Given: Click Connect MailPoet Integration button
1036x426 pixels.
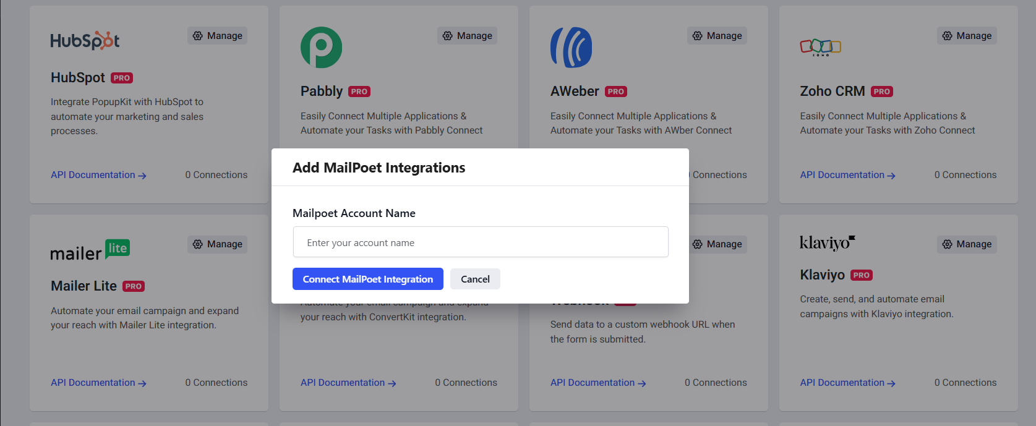Looking at the screenshot, I should 367,279.
